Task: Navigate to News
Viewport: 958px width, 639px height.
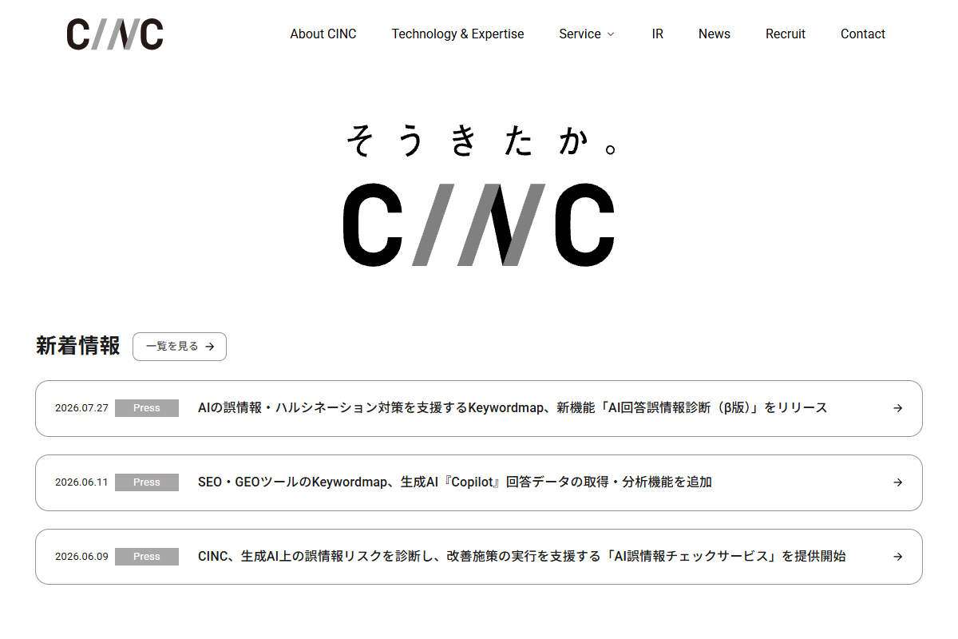Action: pos(715,34)
